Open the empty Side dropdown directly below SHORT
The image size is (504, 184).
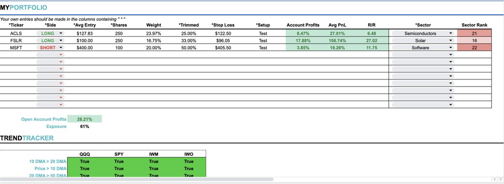point(50,55)
